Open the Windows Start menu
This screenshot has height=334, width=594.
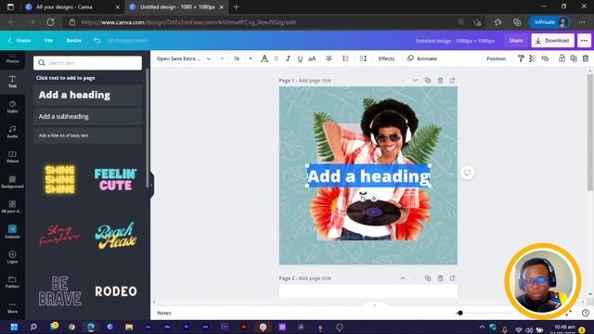pyautogui.click(x=14, y=327)
